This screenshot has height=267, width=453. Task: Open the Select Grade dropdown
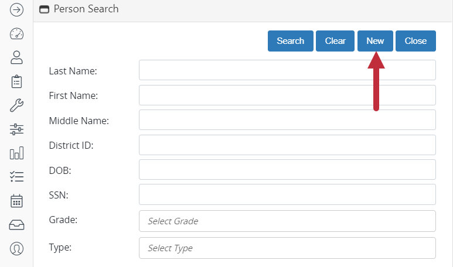tap(287, 221)
